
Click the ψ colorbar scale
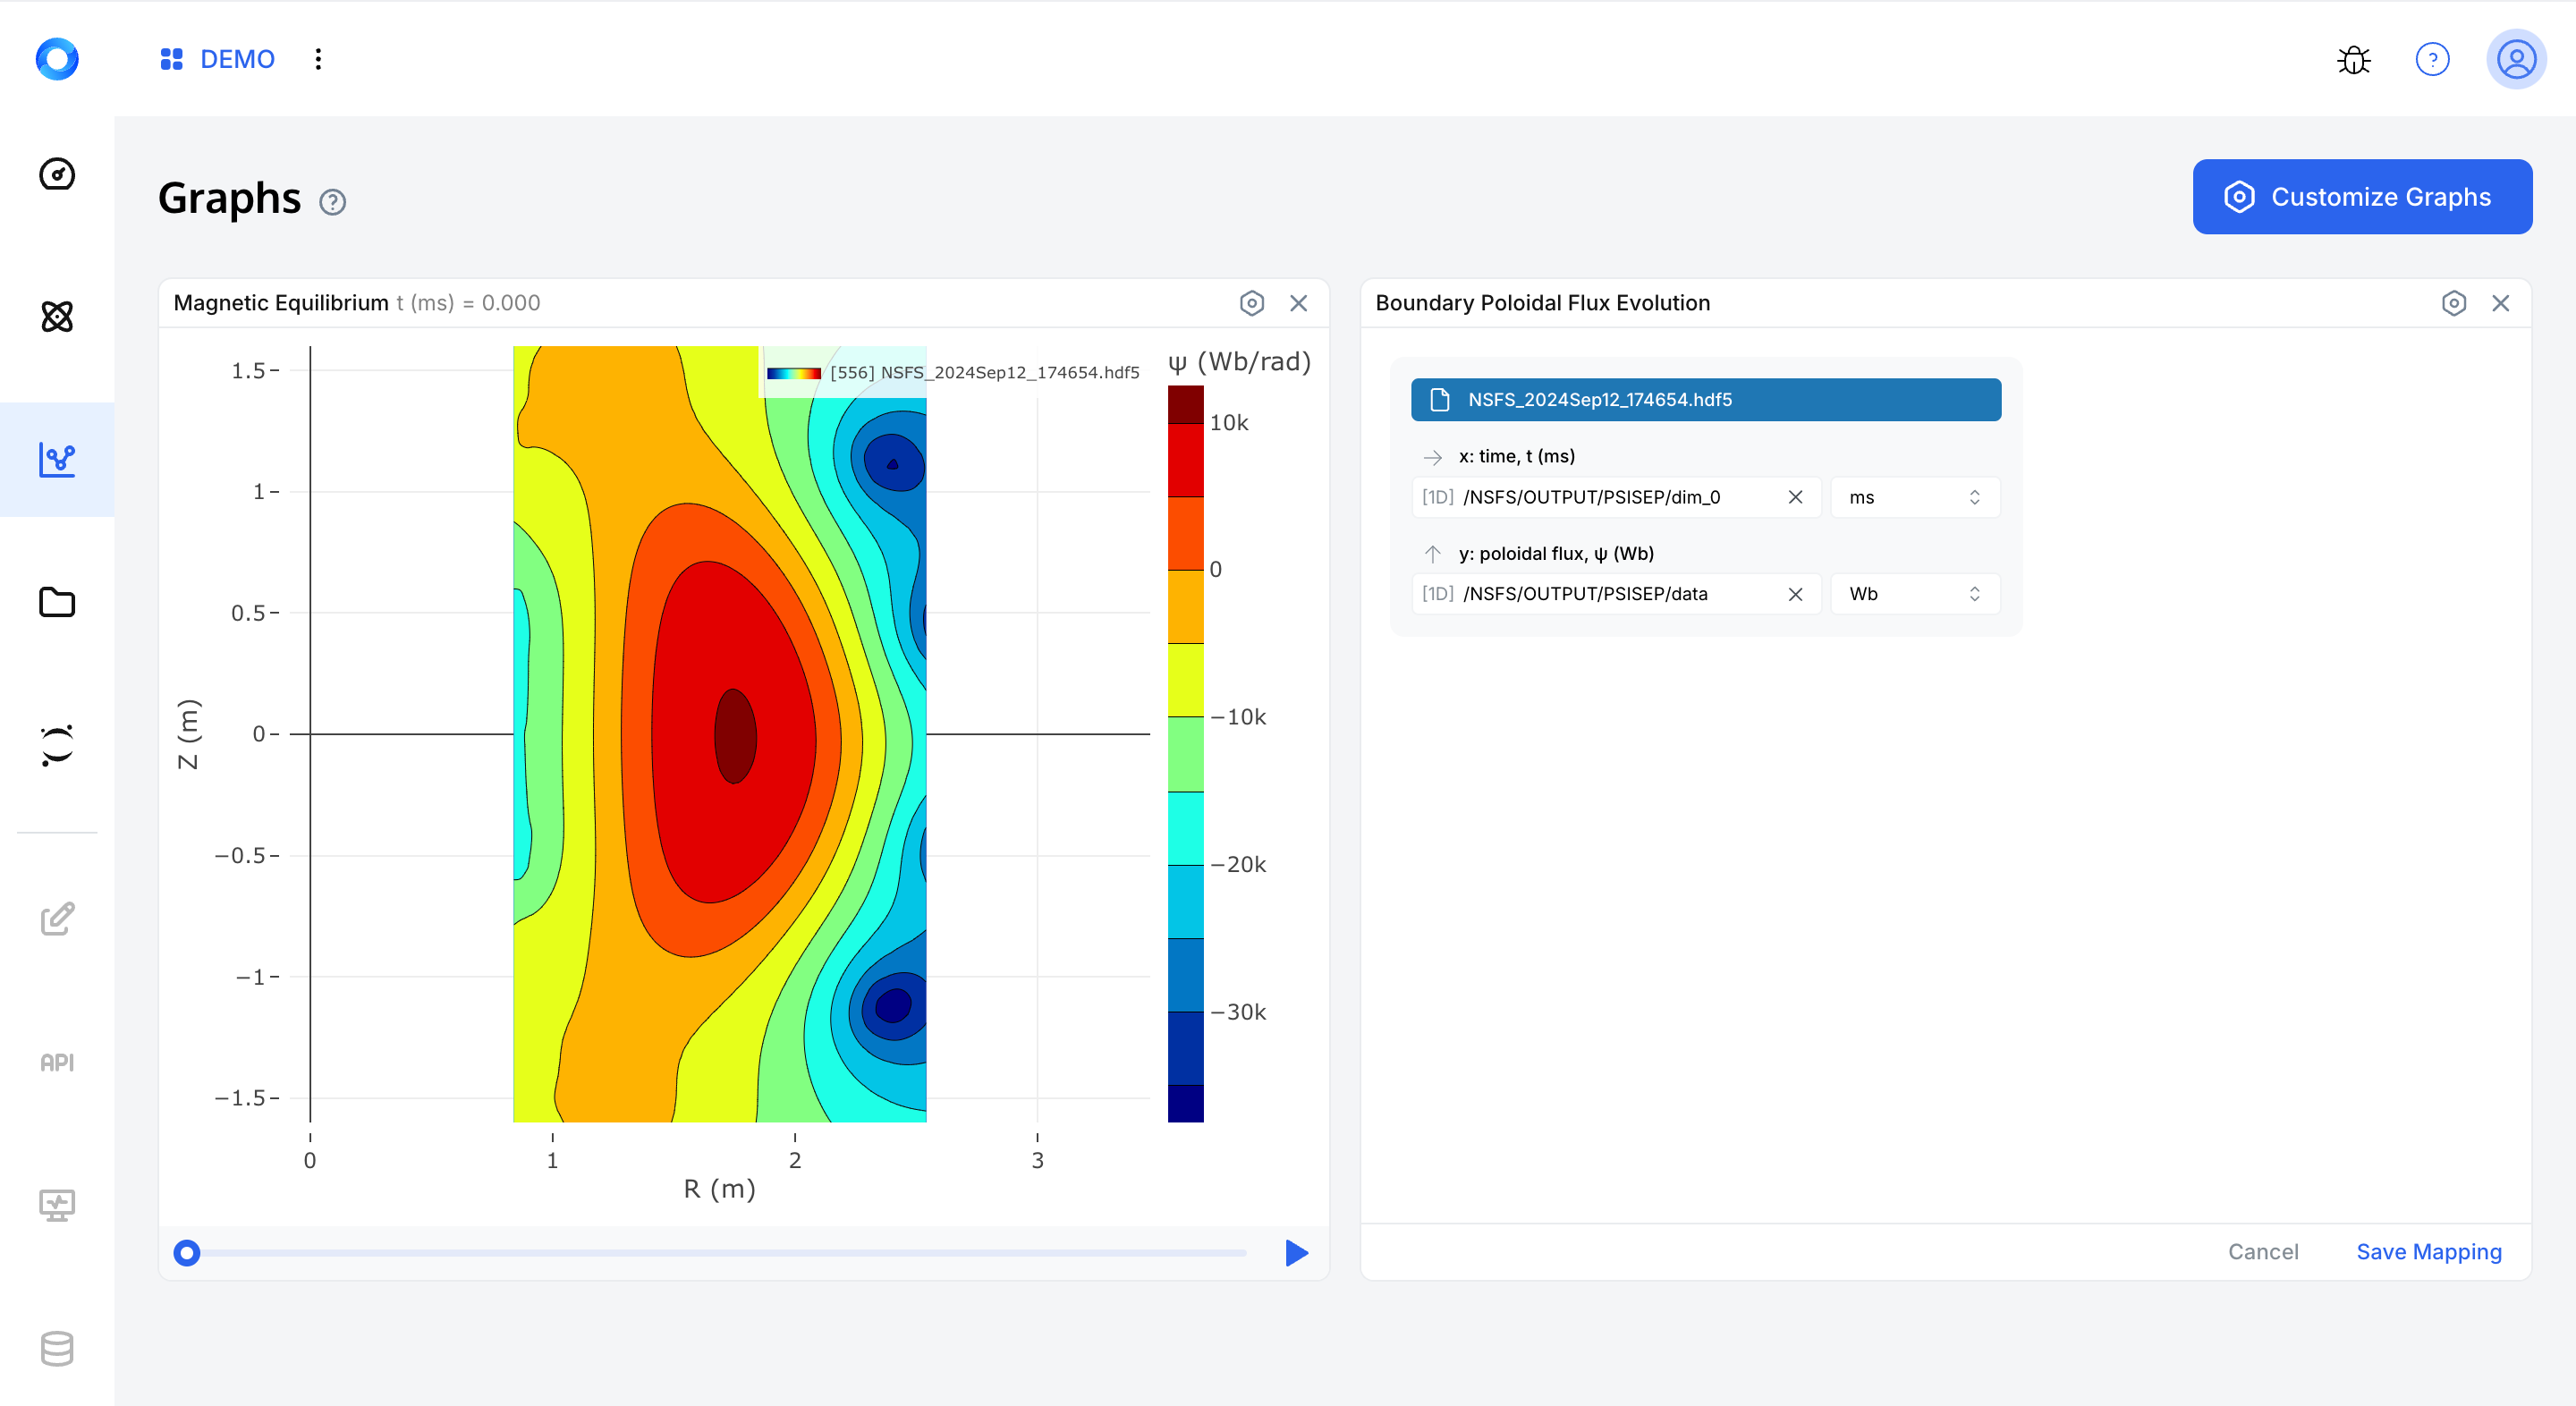1185,754
